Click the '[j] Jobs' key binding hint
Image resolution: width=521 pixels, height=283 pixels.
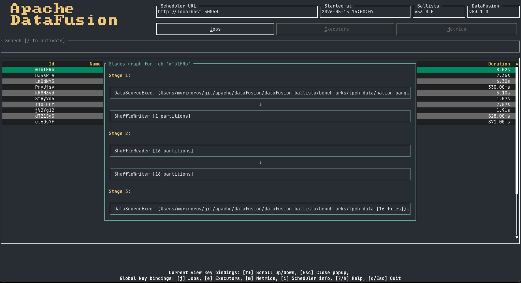pyautogui.click(x=188, y=278)
